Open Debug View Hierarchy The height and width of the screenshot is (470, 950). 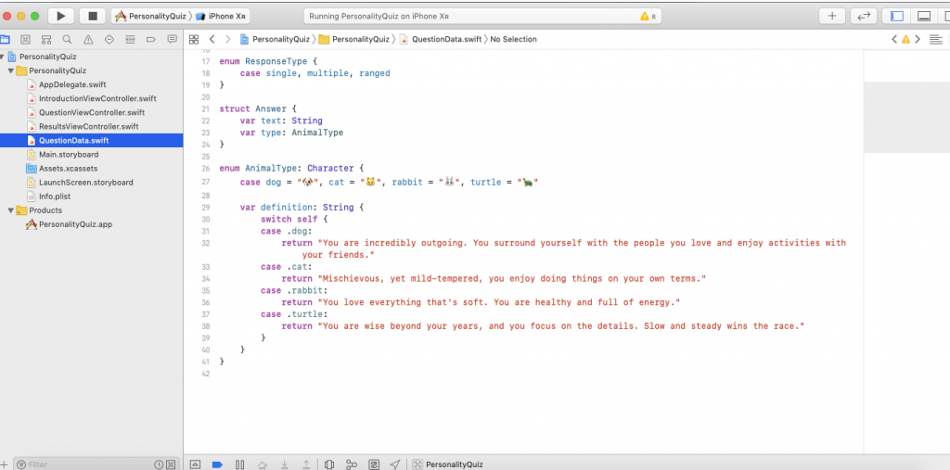click(x=329, y=464)
